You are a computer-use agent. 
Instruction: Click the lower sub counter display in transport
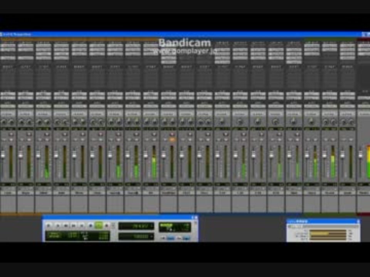click(136, 236)
